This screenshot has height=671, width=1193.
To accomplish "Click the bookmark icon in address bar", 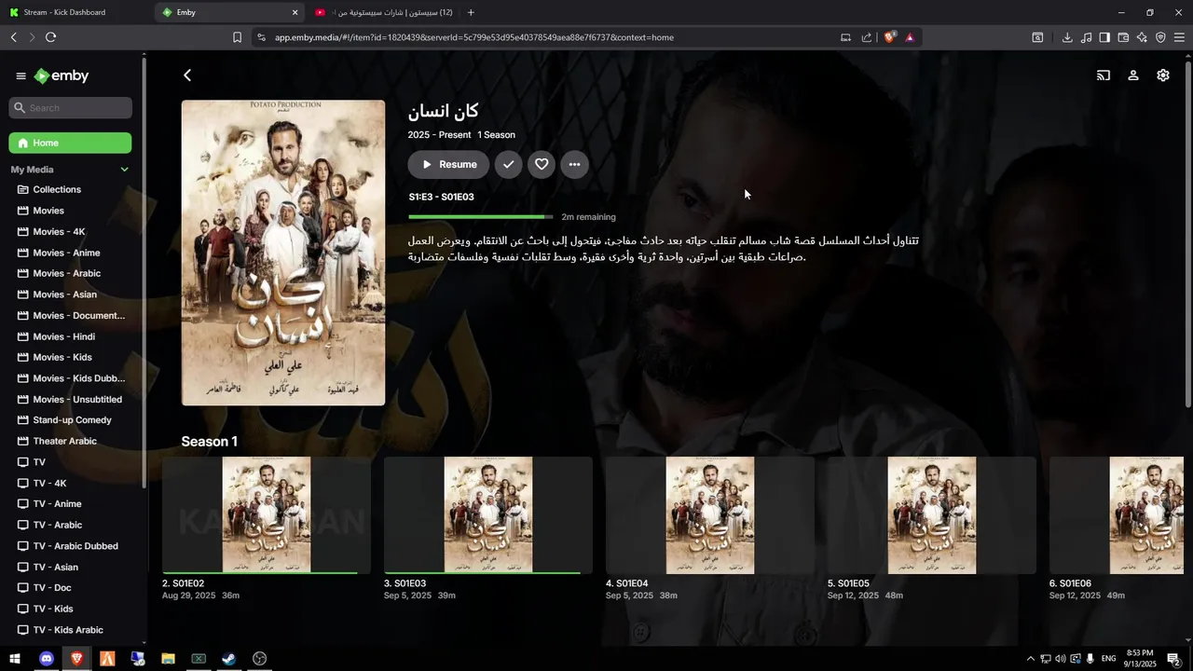I will tap(237, 37).
